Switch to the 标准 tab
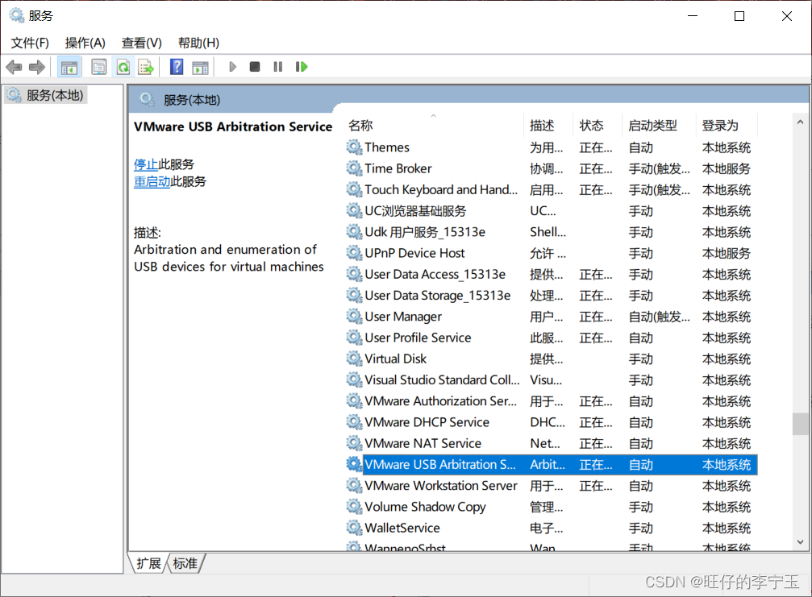 click(185, 563)
